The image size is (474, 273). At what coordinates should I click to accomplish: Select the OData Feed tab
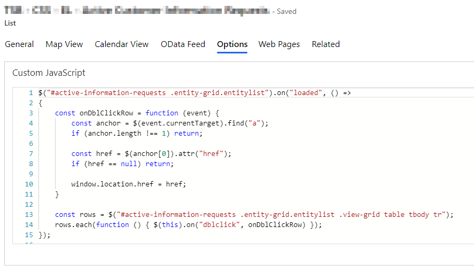pyautogui.click(x=183, y=44)
